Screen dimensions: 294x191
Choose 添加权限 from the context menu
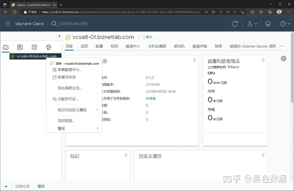point(66,121)
